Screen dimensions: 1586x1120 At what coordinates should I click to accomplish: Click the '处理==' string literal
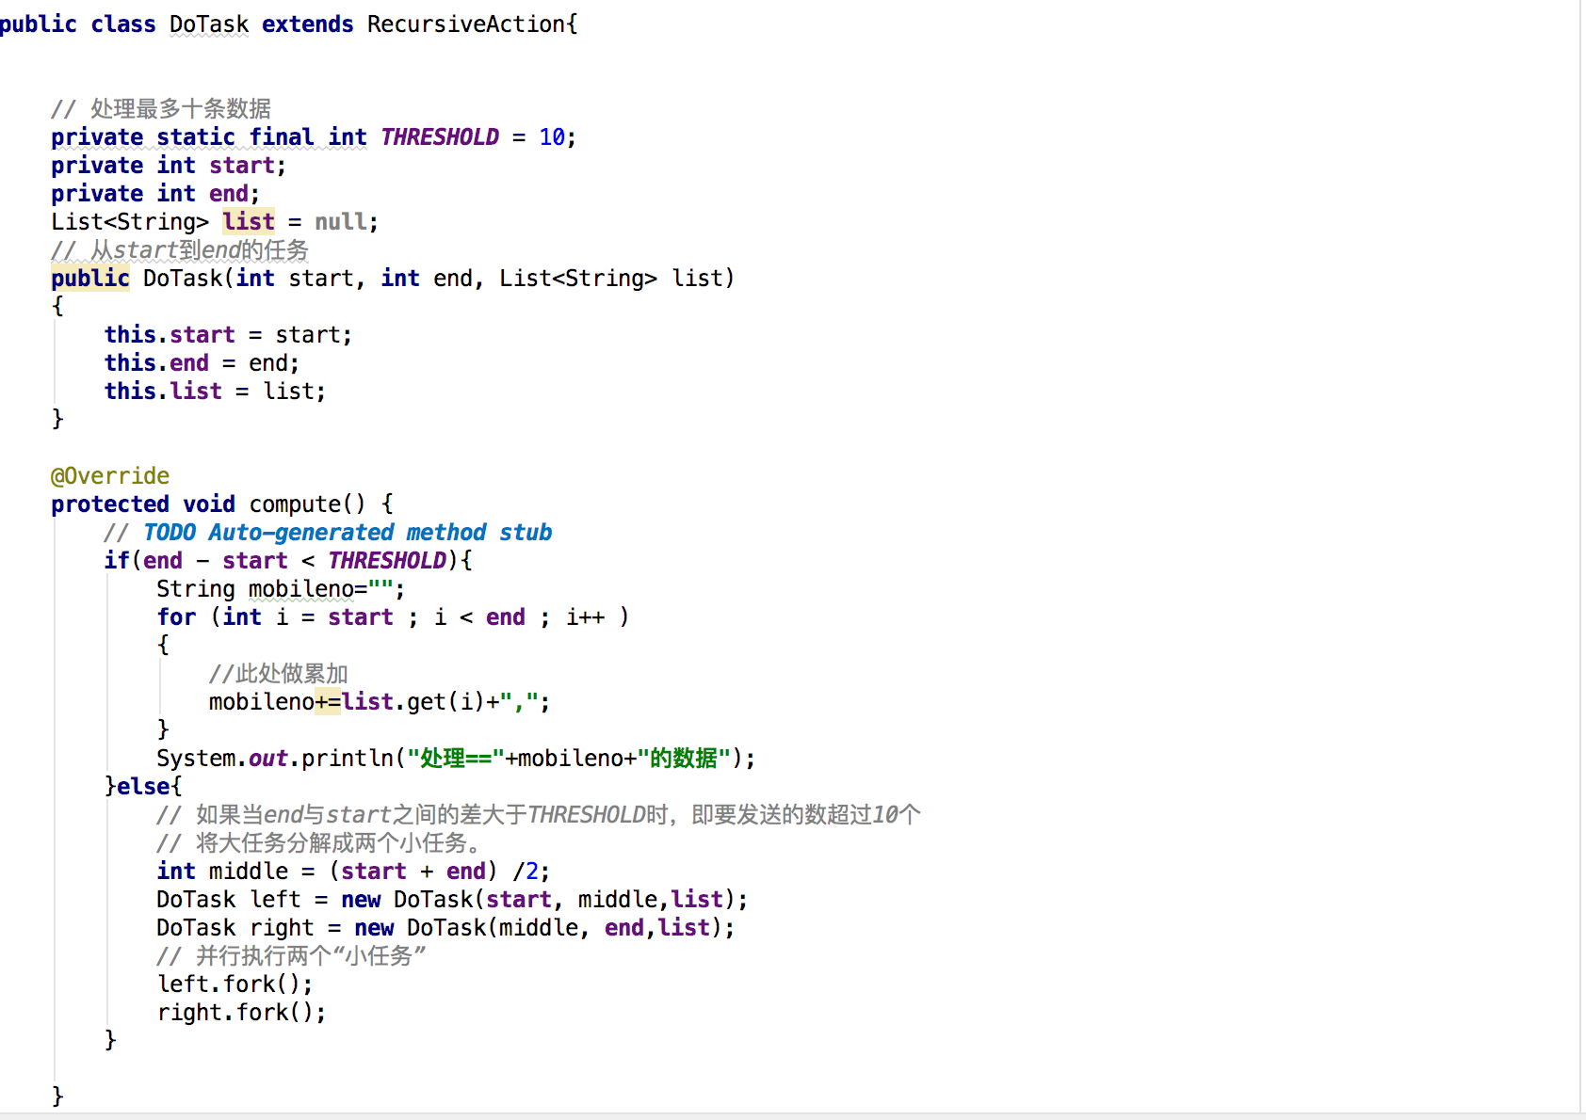(456, 759)
